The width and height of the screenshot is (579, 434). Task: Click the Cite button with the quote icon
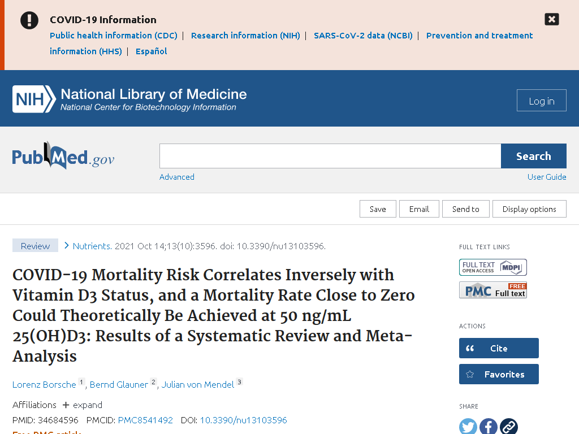499,348
